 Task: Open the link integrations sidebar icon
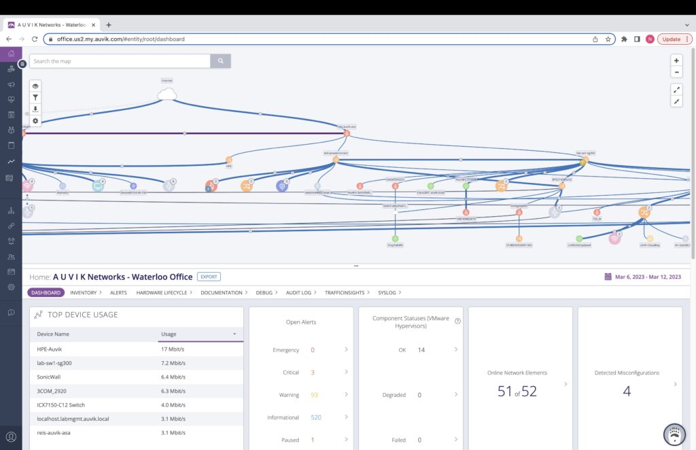11,226
